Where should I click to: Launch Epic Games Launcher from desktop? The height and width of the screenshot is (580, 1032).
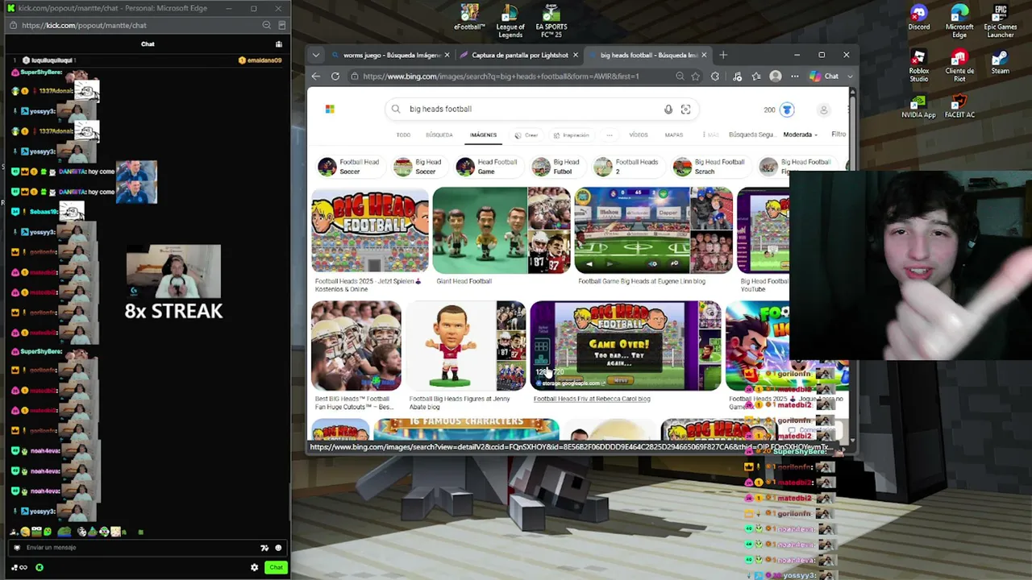pyautogui.click(x=1001, y=22)
